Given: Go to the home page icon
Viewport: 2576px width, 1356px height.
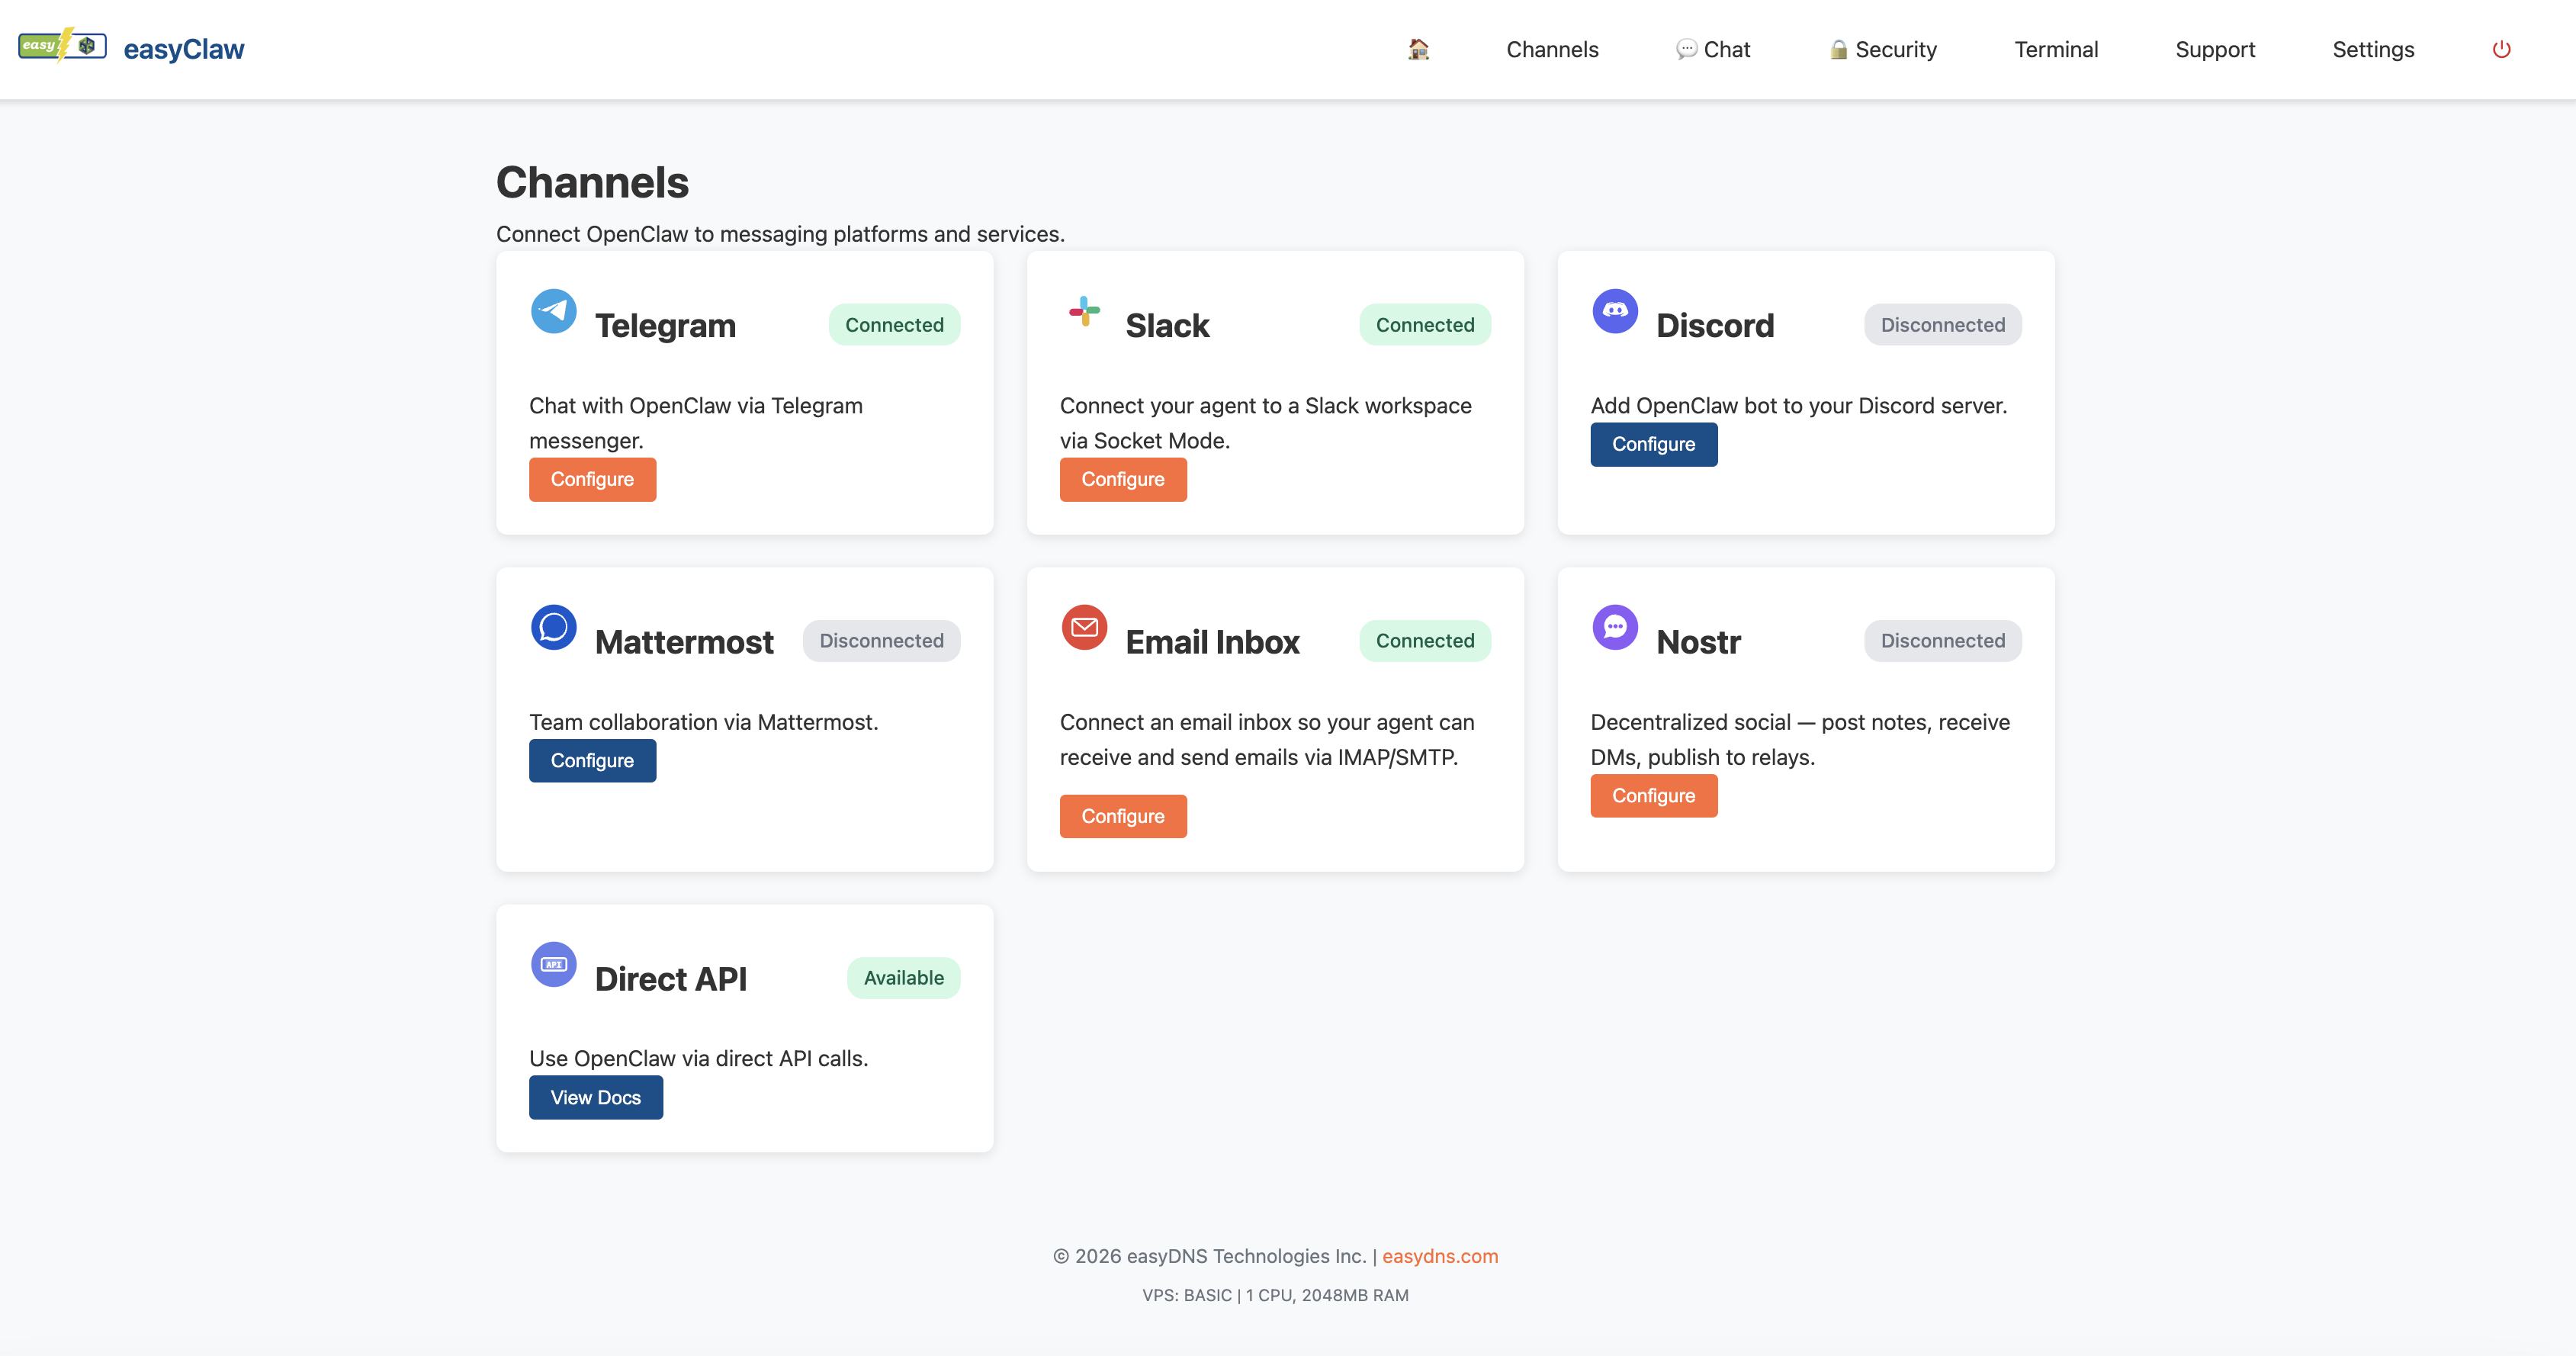Looking at the screenshot, I should [1418, 49].
